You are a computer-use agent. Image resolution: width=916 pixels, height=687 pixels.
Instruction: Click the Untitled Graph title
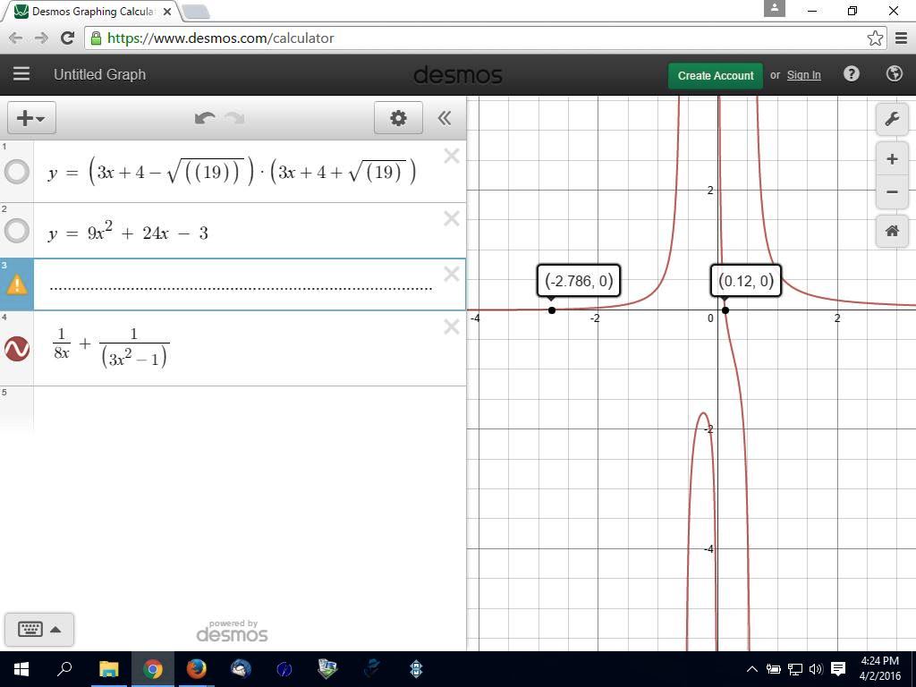pos(100,75)
